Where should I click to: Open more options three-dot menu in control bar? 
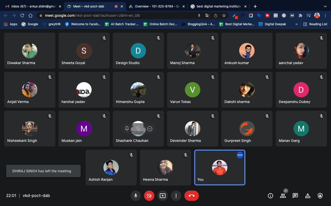(176, 196)
